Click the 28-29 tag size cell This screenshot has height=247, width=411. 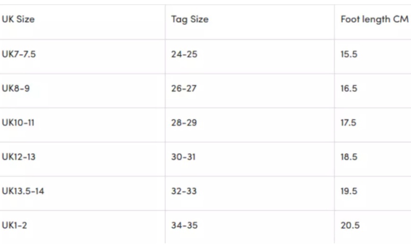(x=184, y=123)
